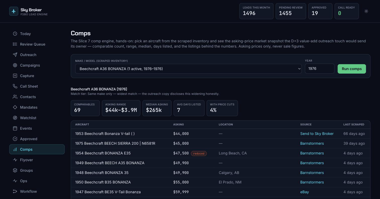The height and width of the screenshot is (199, 380).
Task: Click the Today clock icon in sidebar
Action: pyautogui.click(x=15, y=34)
